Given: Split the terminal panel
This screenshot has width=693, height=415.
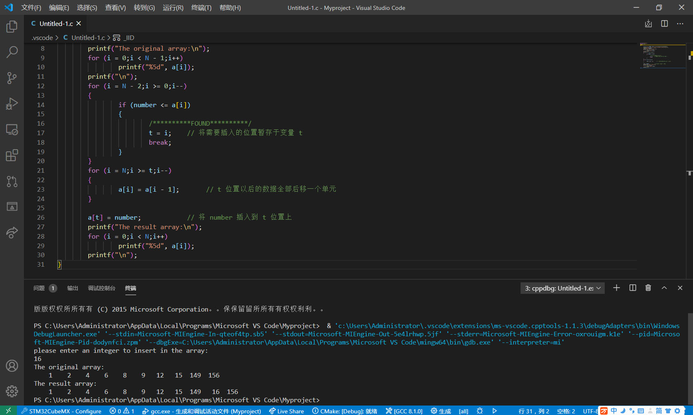Looking at the screenshot, I should click(x=633, y=288).
